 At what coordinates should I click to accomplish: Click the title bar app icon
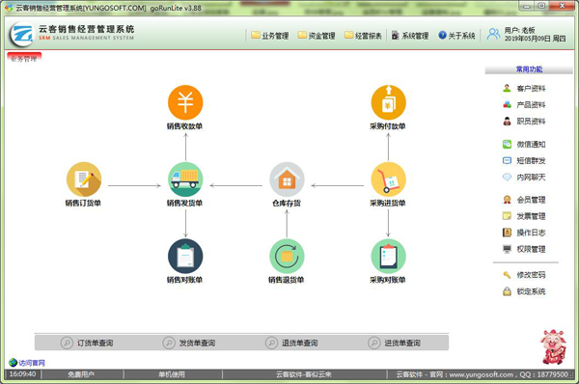point(9,8)
